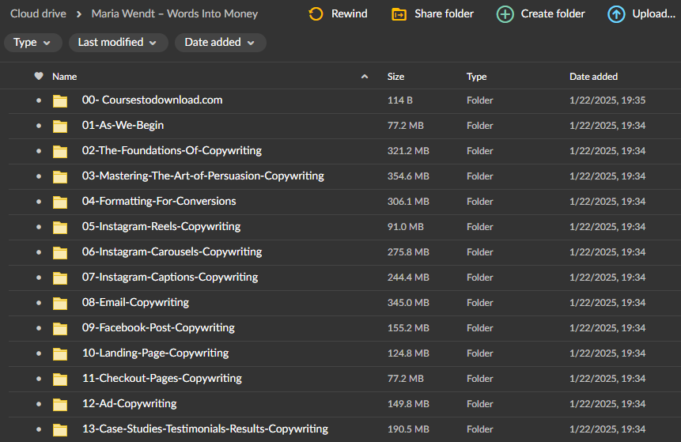This screenshot has width=681, height=442.
Task: Click folder icon of 10-Landing-Page-Copywriting
Action: (x=60, y=353)
